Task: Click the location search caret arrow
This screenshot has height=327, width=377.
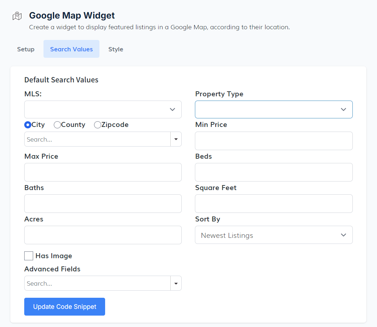Action: pos(176,139)
